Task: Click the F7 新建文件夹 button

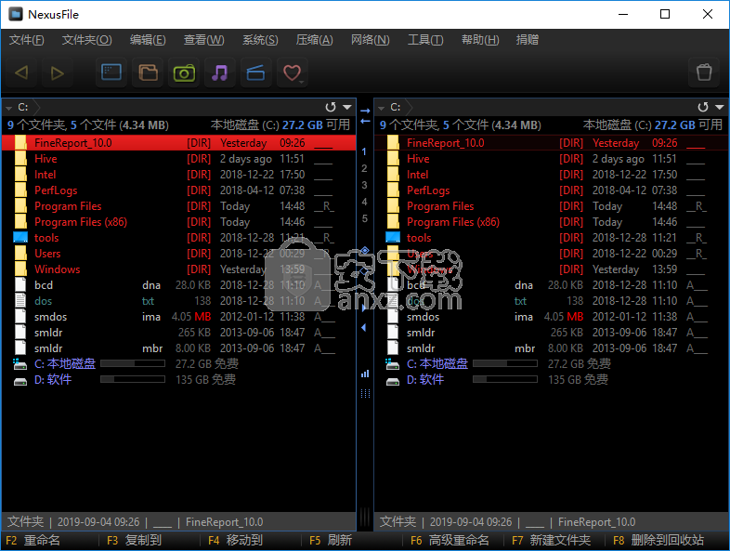Action: point(552,540)
